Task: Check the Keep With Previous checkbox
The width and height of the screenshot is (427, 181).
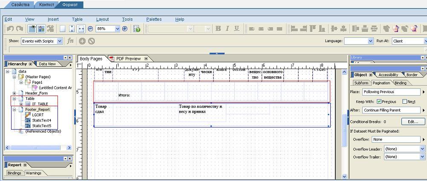Action: [x=379, y=102]
